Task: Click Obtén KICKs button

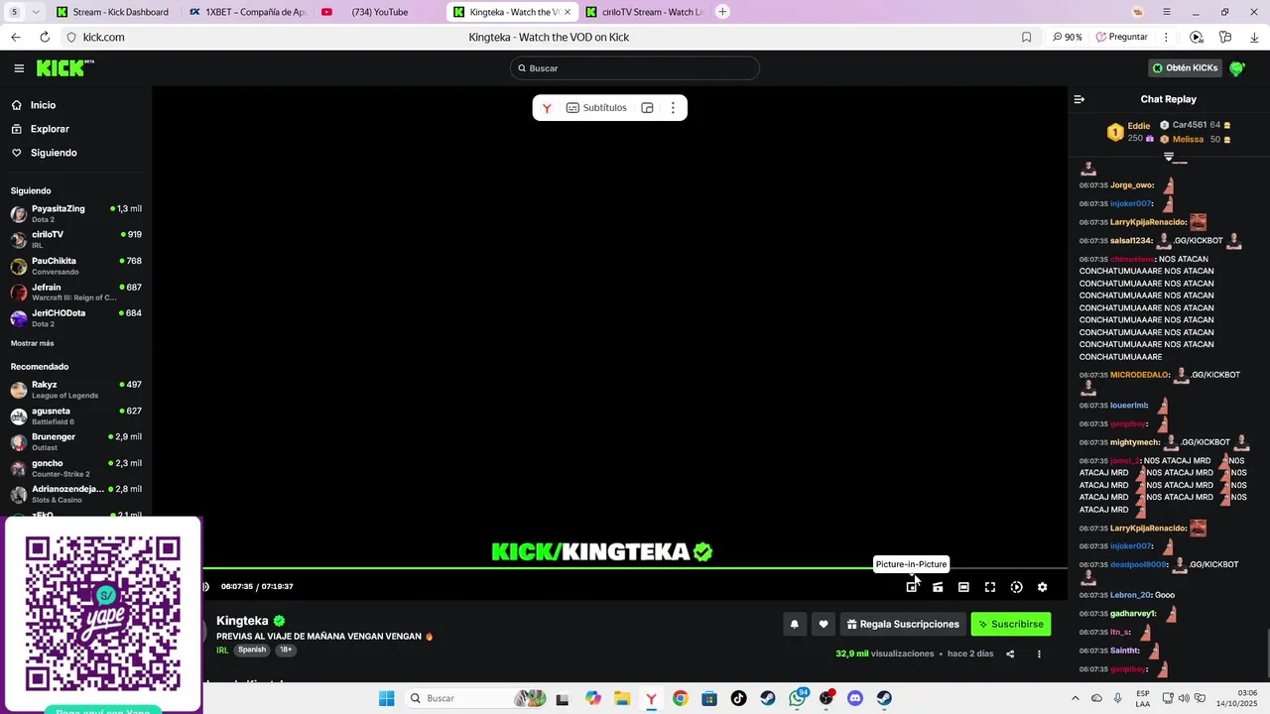Action: (1185, 68)
